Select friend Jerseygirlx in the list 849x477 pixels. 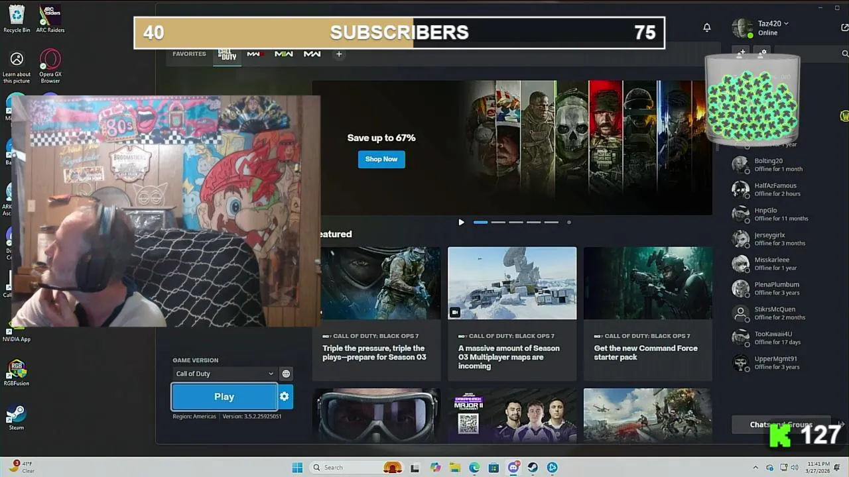[x=781, y=239]
